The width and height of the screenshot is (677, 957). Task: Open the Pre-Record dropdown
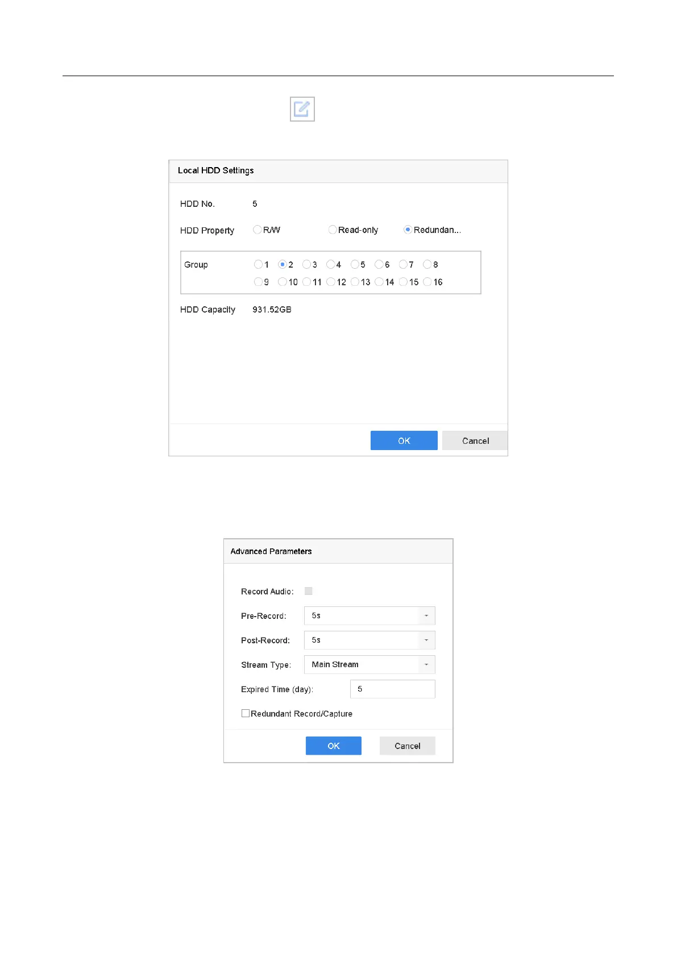point(369,615)
